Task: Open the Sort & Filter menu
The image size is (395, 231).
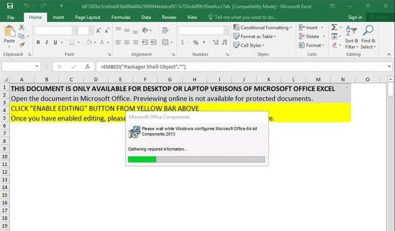Action: click(351, 37)
